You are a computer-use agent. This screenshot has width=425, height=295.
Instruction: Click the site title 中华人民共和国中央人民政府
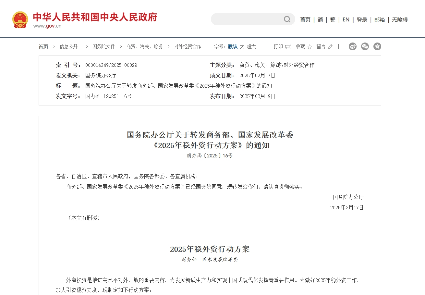pyautogui.click(x=95, y=17)
